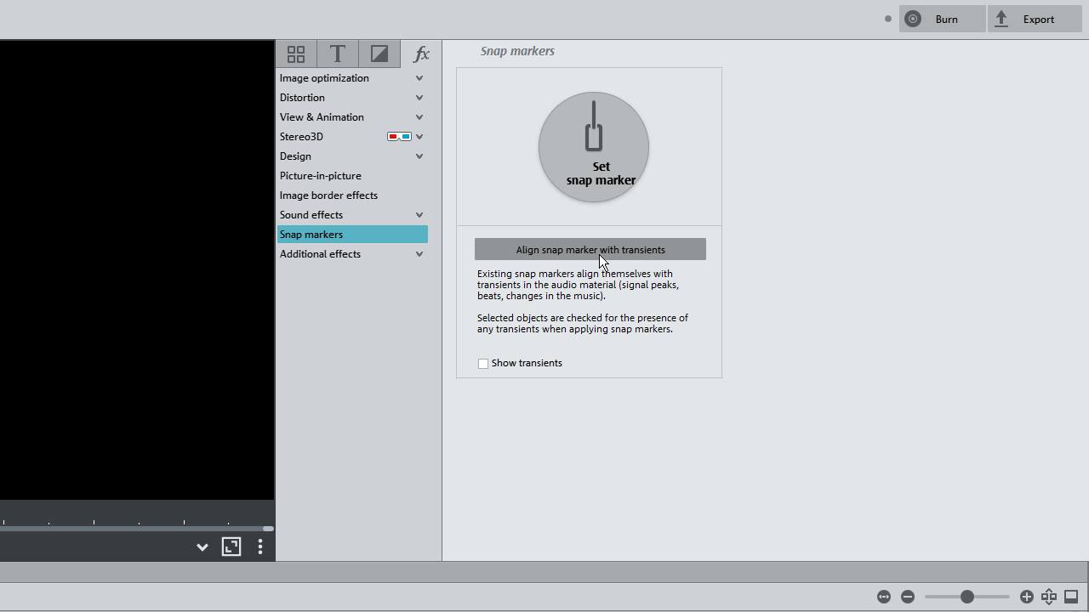
Task: Select the fx effects tab
Action: pos(421,54)
